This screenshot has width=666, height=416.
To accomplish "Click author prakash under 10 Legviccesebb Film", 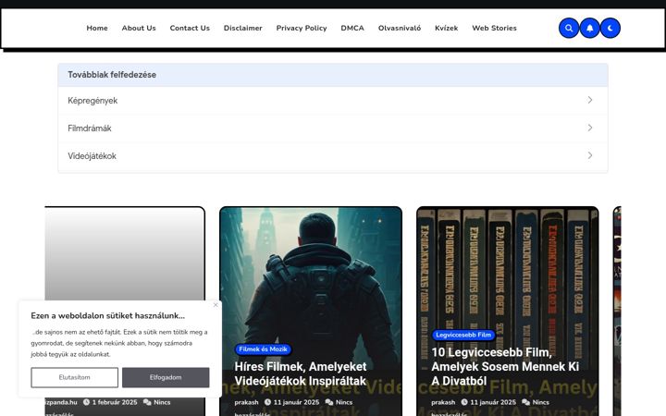I will pos(443,402).
